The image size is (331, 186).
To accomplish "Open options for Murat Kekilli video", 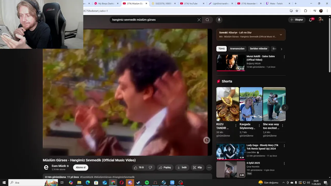I will point(284,57).
